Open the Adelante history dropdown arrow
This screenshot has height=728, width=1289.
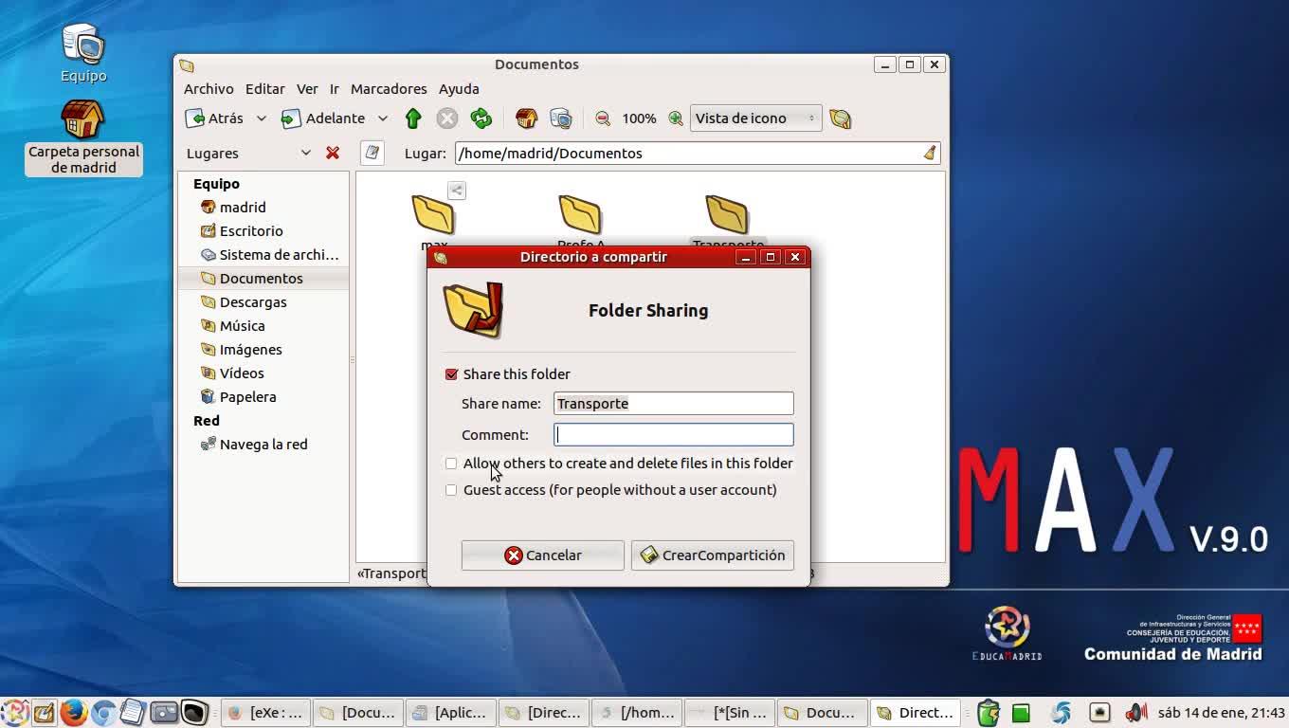point(383,118)
